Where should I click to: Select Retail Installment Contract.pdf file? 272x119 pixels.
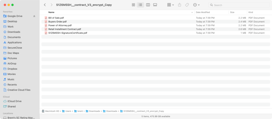[65, 29]
